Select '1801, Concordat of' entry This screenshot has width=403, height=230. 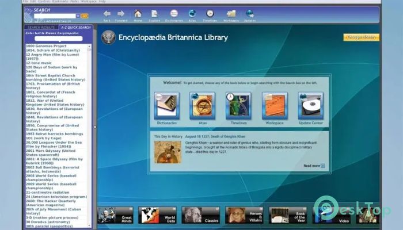tap(51, 94)
